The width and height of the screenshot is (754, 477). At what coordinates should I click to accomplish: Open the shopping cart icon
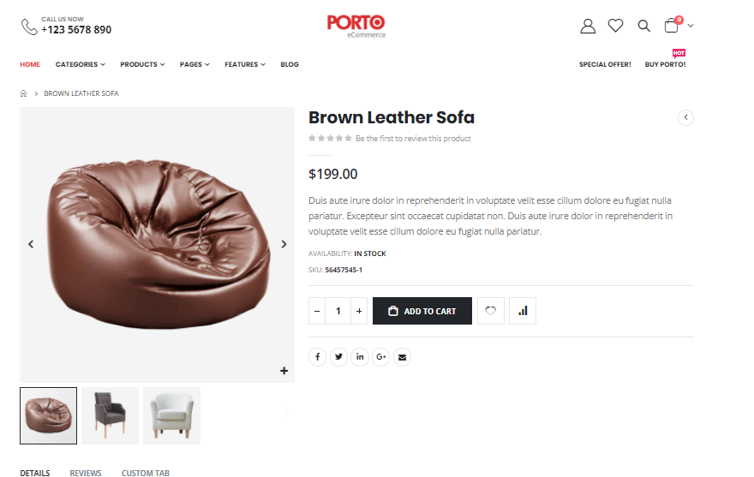(x=672, y=27)
